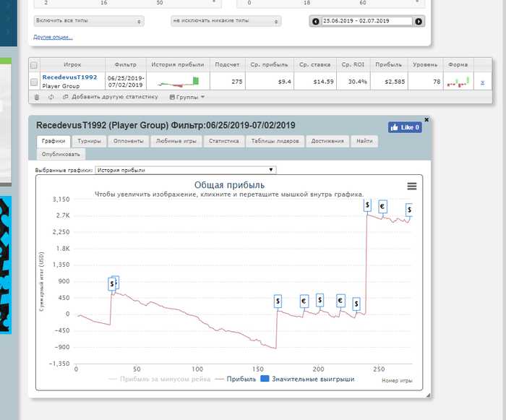
Task: Switch to the 'Оппоненты' tab
Action: click(129, 141)
